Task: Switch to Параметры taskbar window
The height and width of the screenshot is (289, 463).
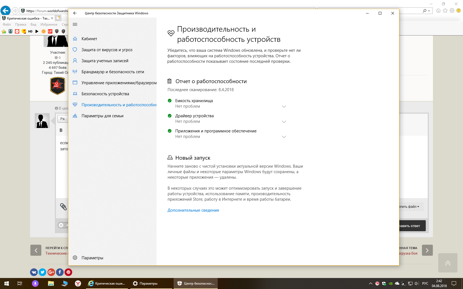Action: (x=145, y=283)
